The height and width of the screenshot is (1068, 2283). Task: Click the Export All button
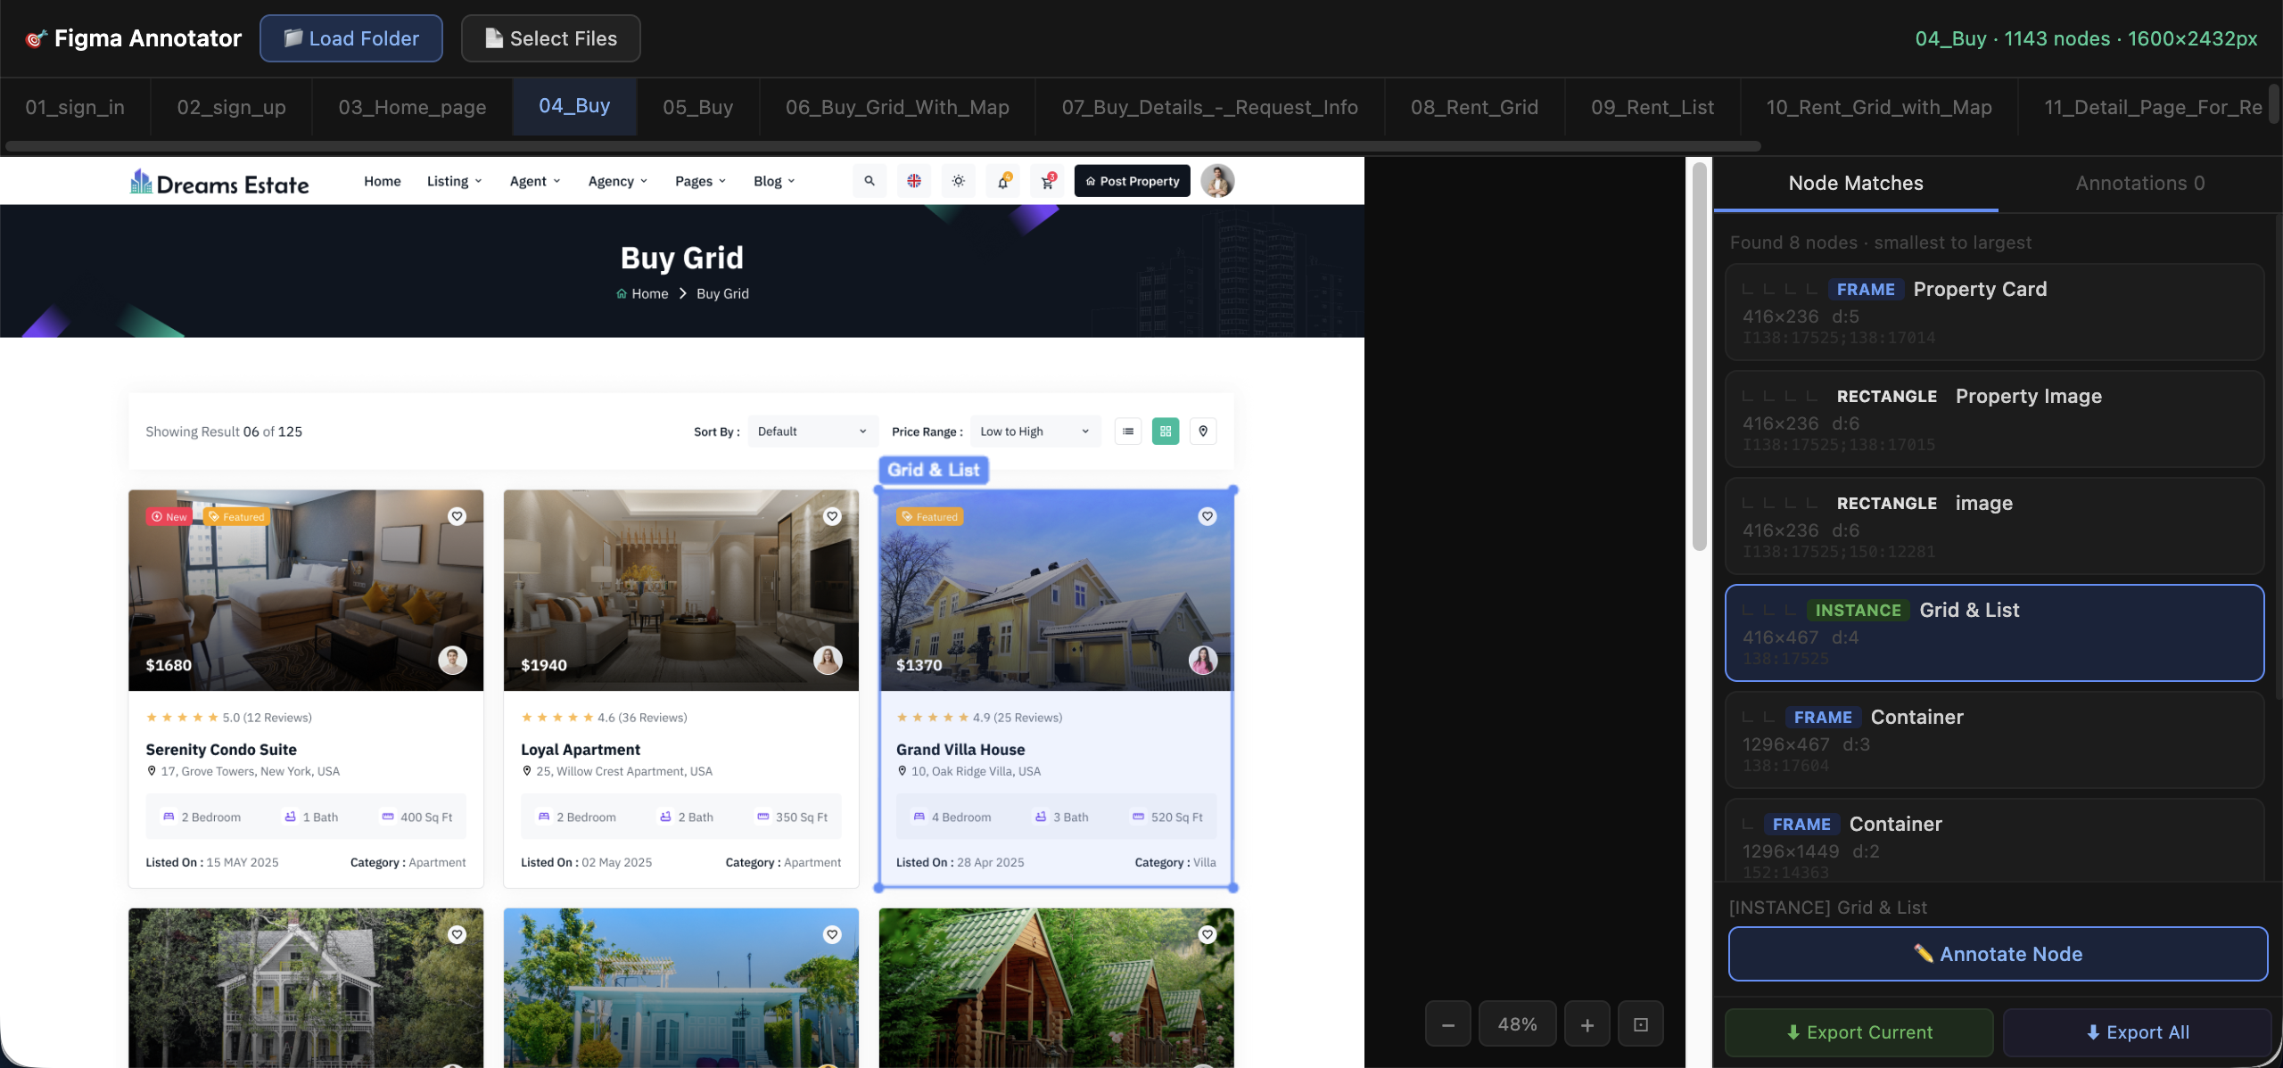(2138, 1032)
